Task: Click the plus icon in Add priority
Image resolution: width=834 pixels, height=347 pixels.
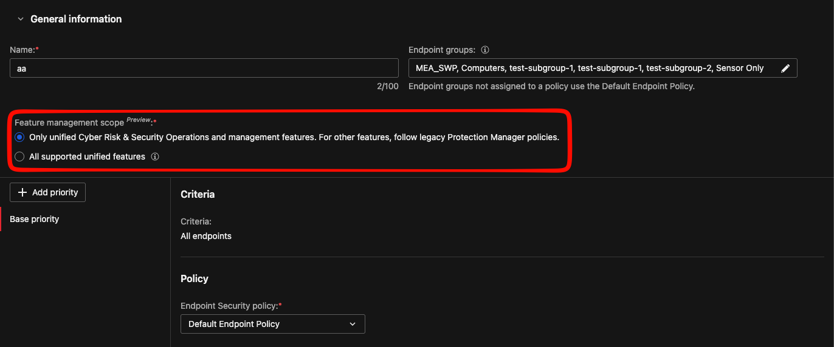Action: click(x=22, y=192)
